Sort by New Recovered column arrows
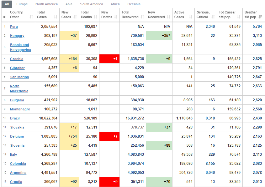 168,17
